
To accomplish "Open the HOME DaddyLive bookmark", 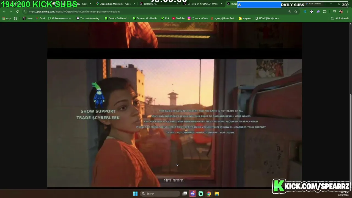I will coord(268,18).
